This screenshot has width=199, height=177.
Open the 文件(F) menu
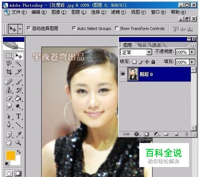(19, 12)
